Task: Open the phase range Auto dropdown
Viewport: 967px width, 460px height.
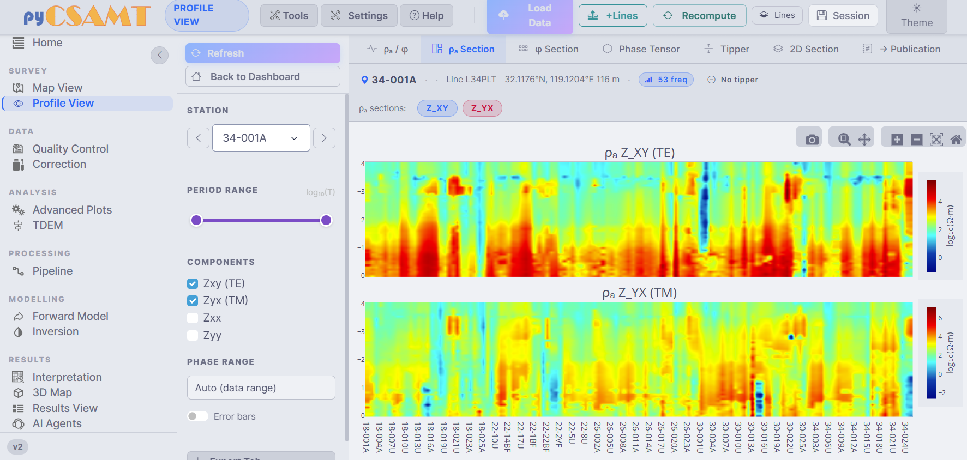Action: [x=261, y=388]
